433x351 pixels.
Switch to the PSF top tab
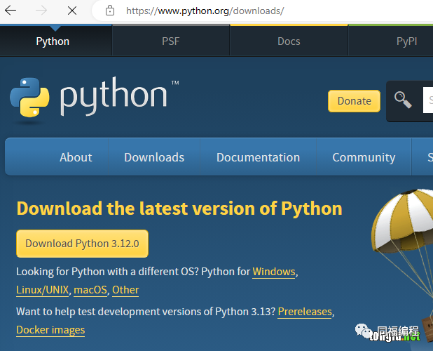click(x=171, y=41)
